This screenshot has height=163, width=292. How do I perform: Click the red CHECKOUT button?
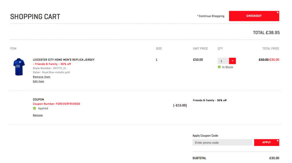pos(254,16)
